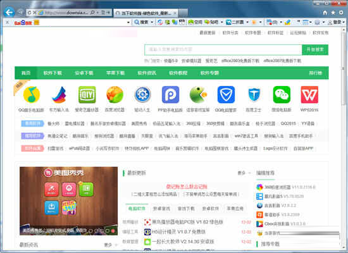This screenshot has height=253, width=348.
Task: Open 安卓下载 in navigation bar
Action: pyautogui.click(x=84, y=73)
